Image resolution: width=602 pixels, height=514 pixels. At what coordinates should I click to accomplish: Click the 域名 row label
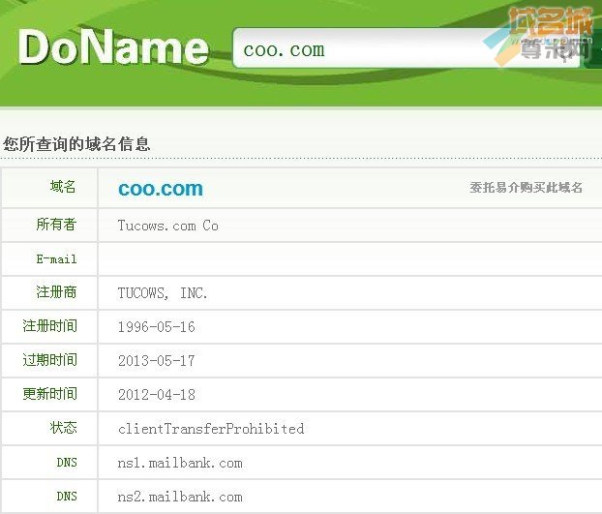63,187
